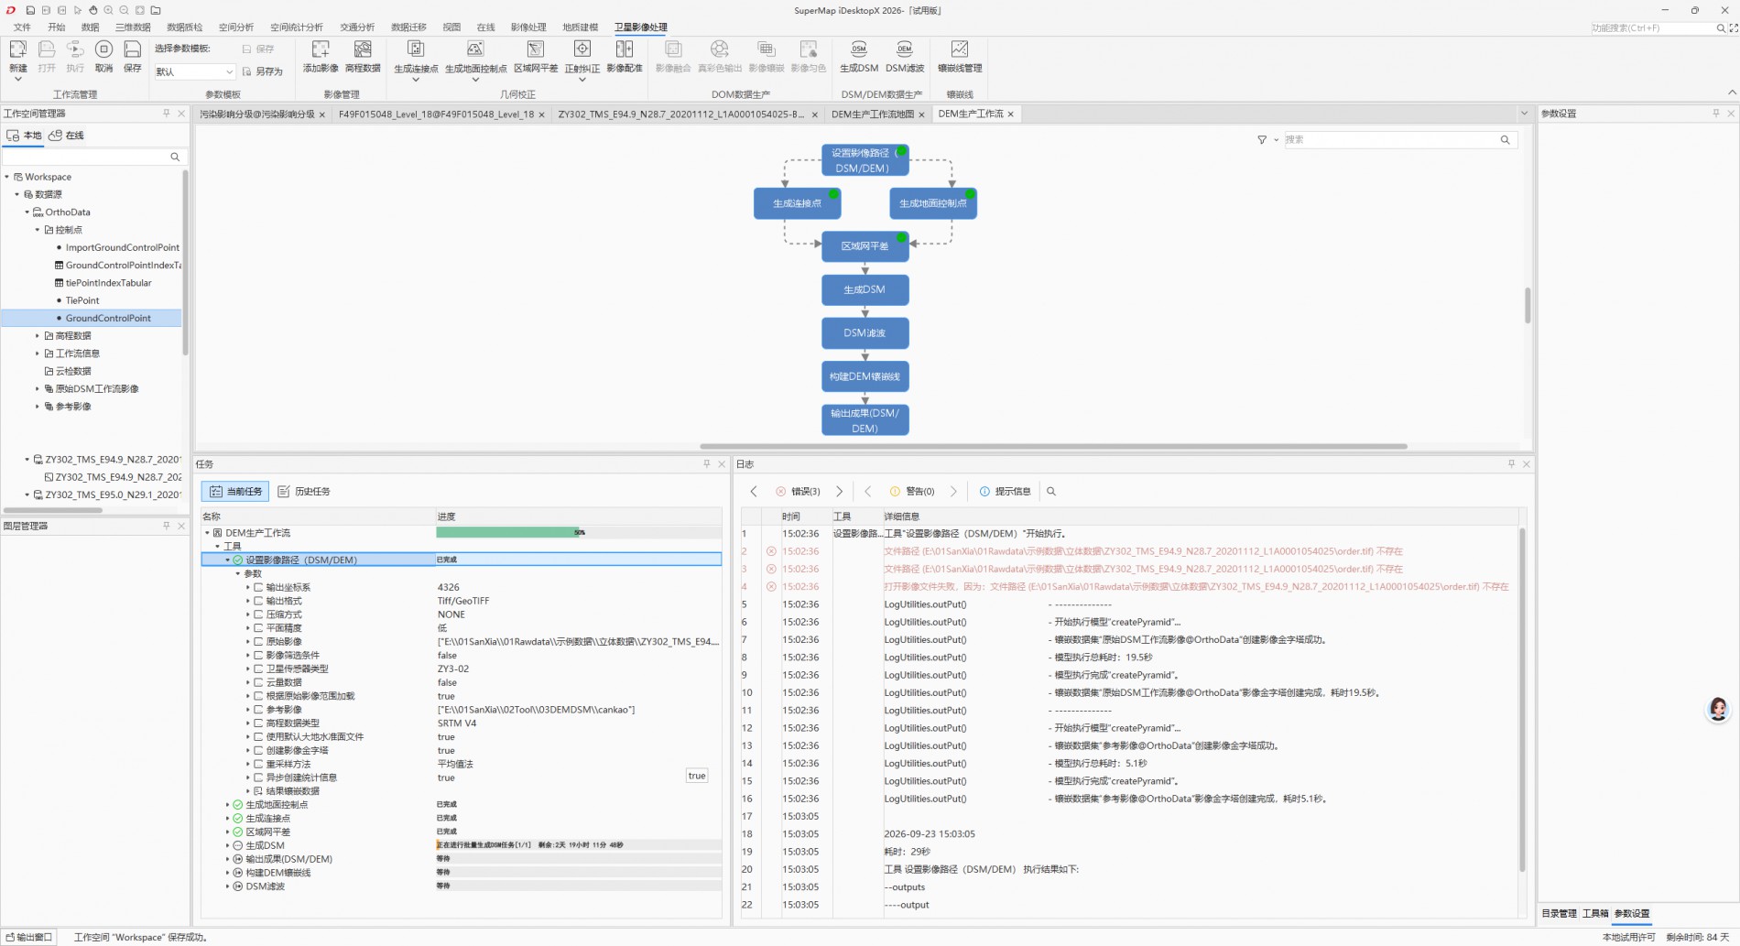Open the 选择参数模板 默认 dropdown

tap(194, 71)
